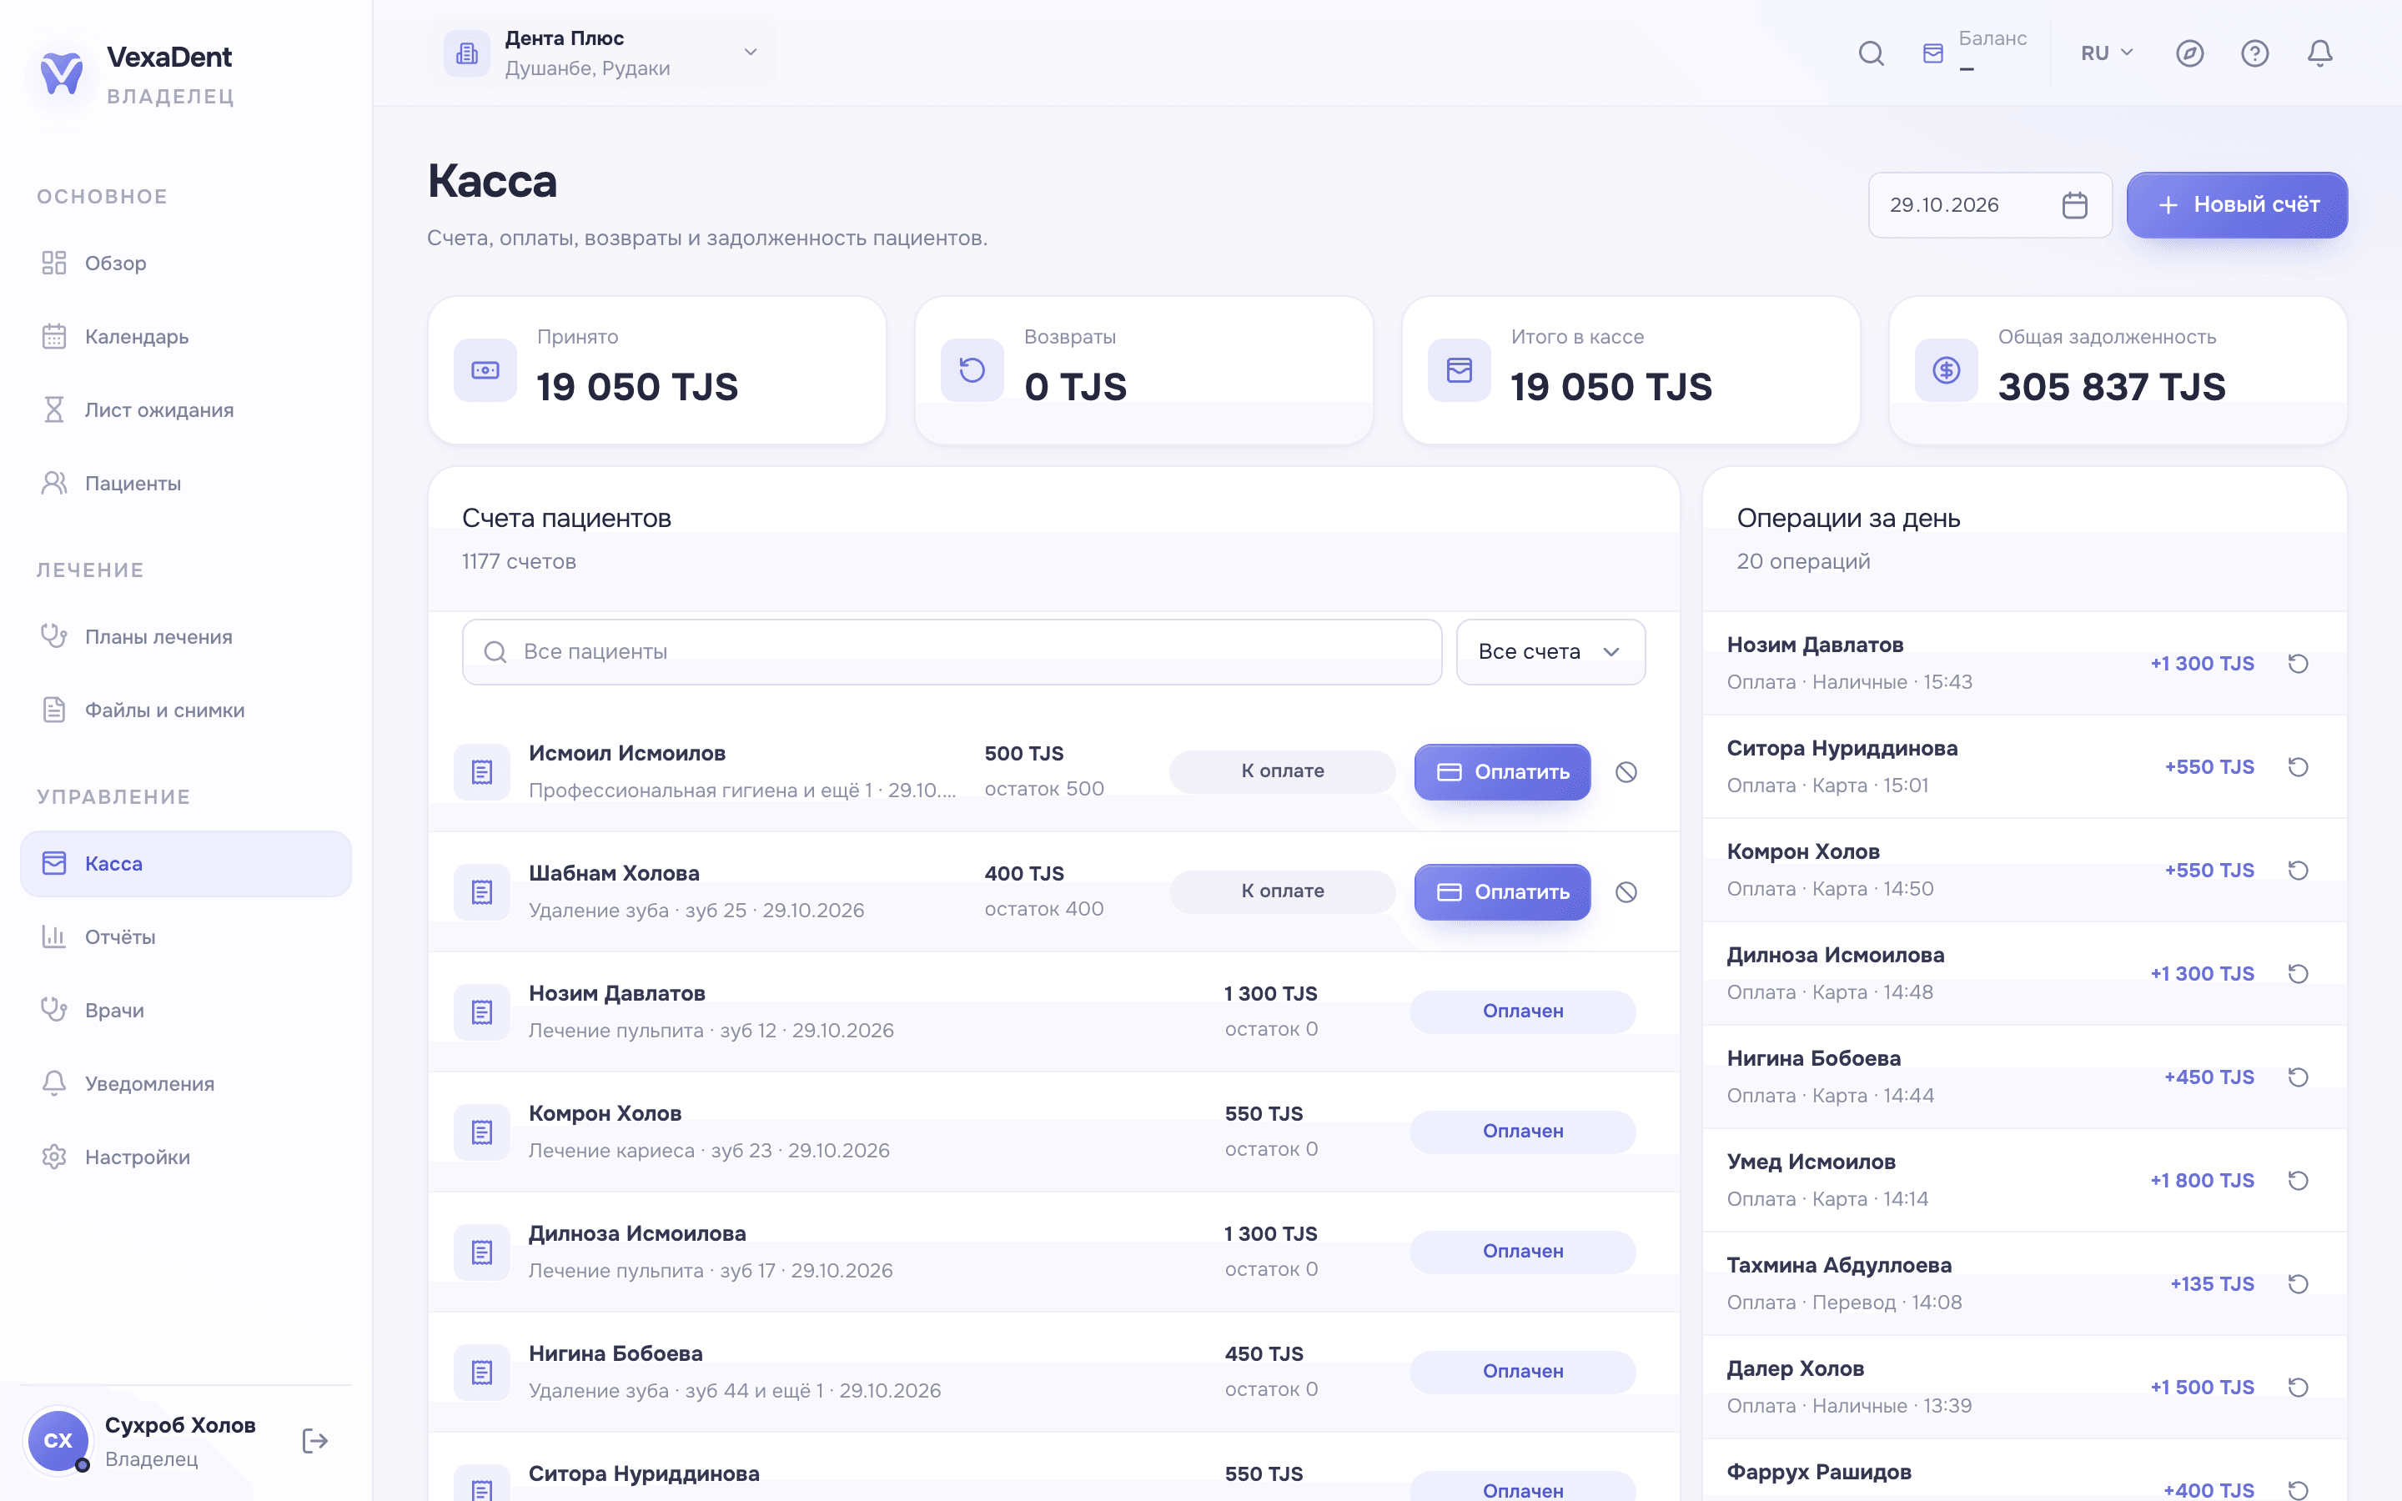
Task: Open Отчёты sidebar item
Action: pyautogui.click(x=186, y=937)
